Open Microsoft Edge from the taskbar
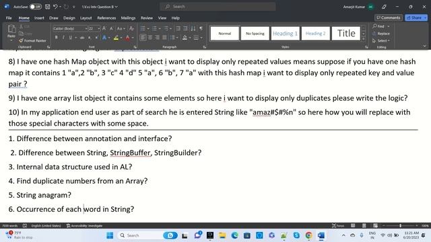431x242 pixels. (x=235, y=235)
